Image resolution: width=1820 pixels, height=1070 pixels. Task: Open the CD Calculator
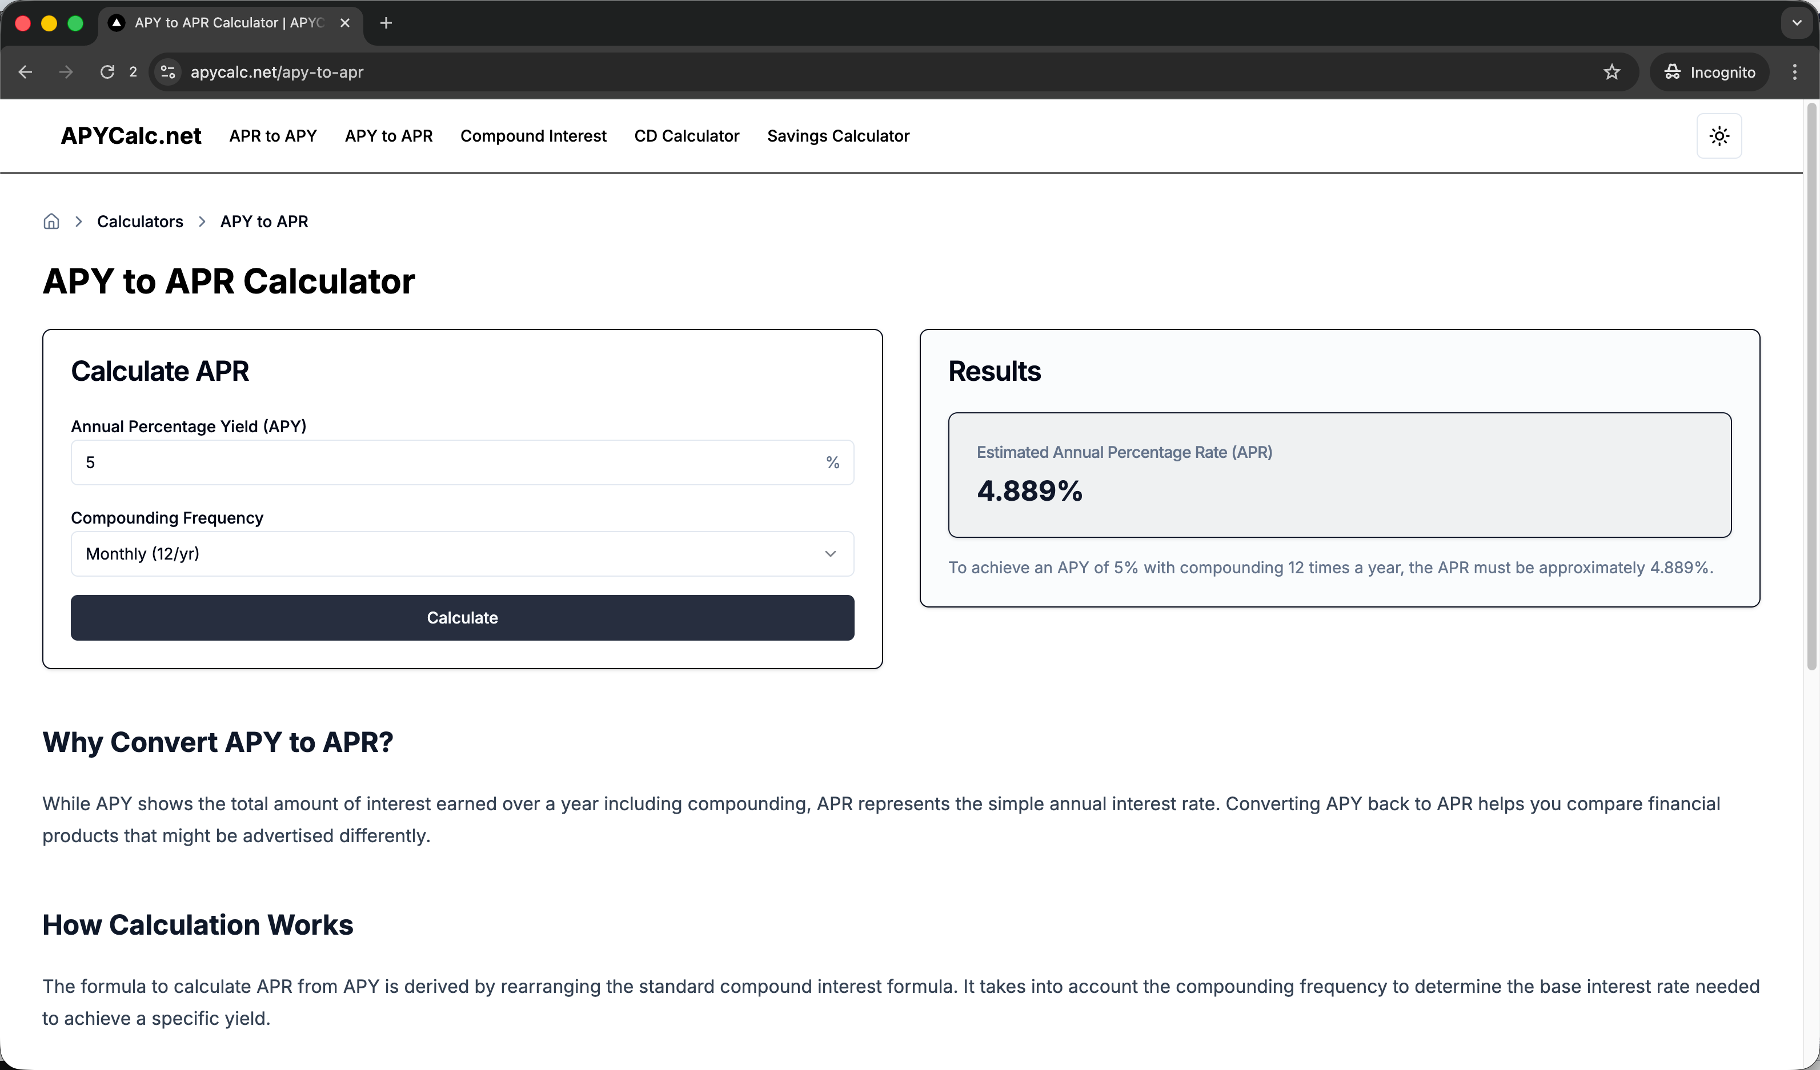point(686,136)
